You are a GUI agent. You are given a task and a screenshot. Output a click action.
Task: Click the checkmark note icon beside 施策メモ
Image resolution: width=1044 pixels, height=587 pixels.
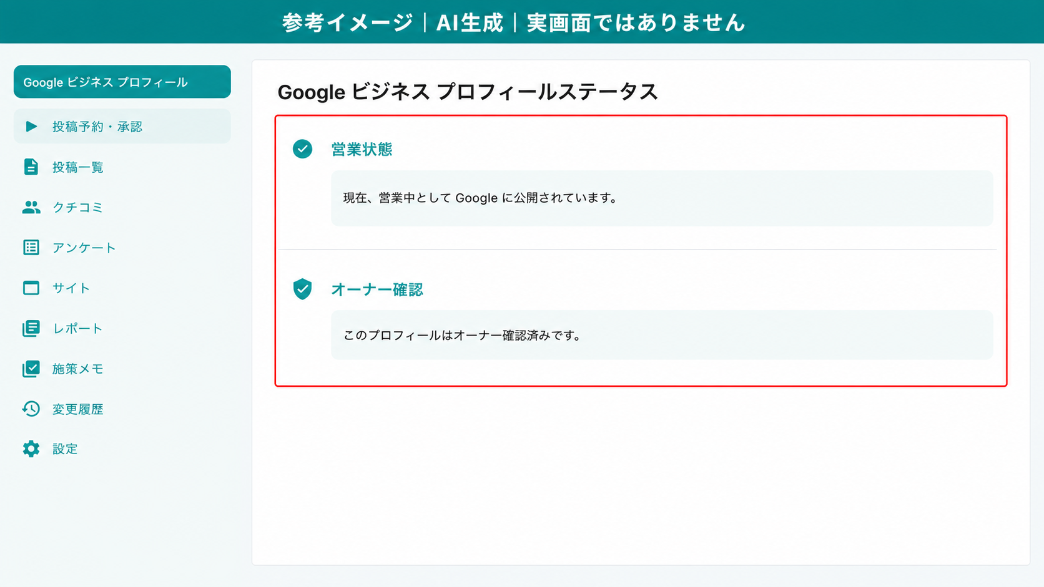click(x=31, y=369)
